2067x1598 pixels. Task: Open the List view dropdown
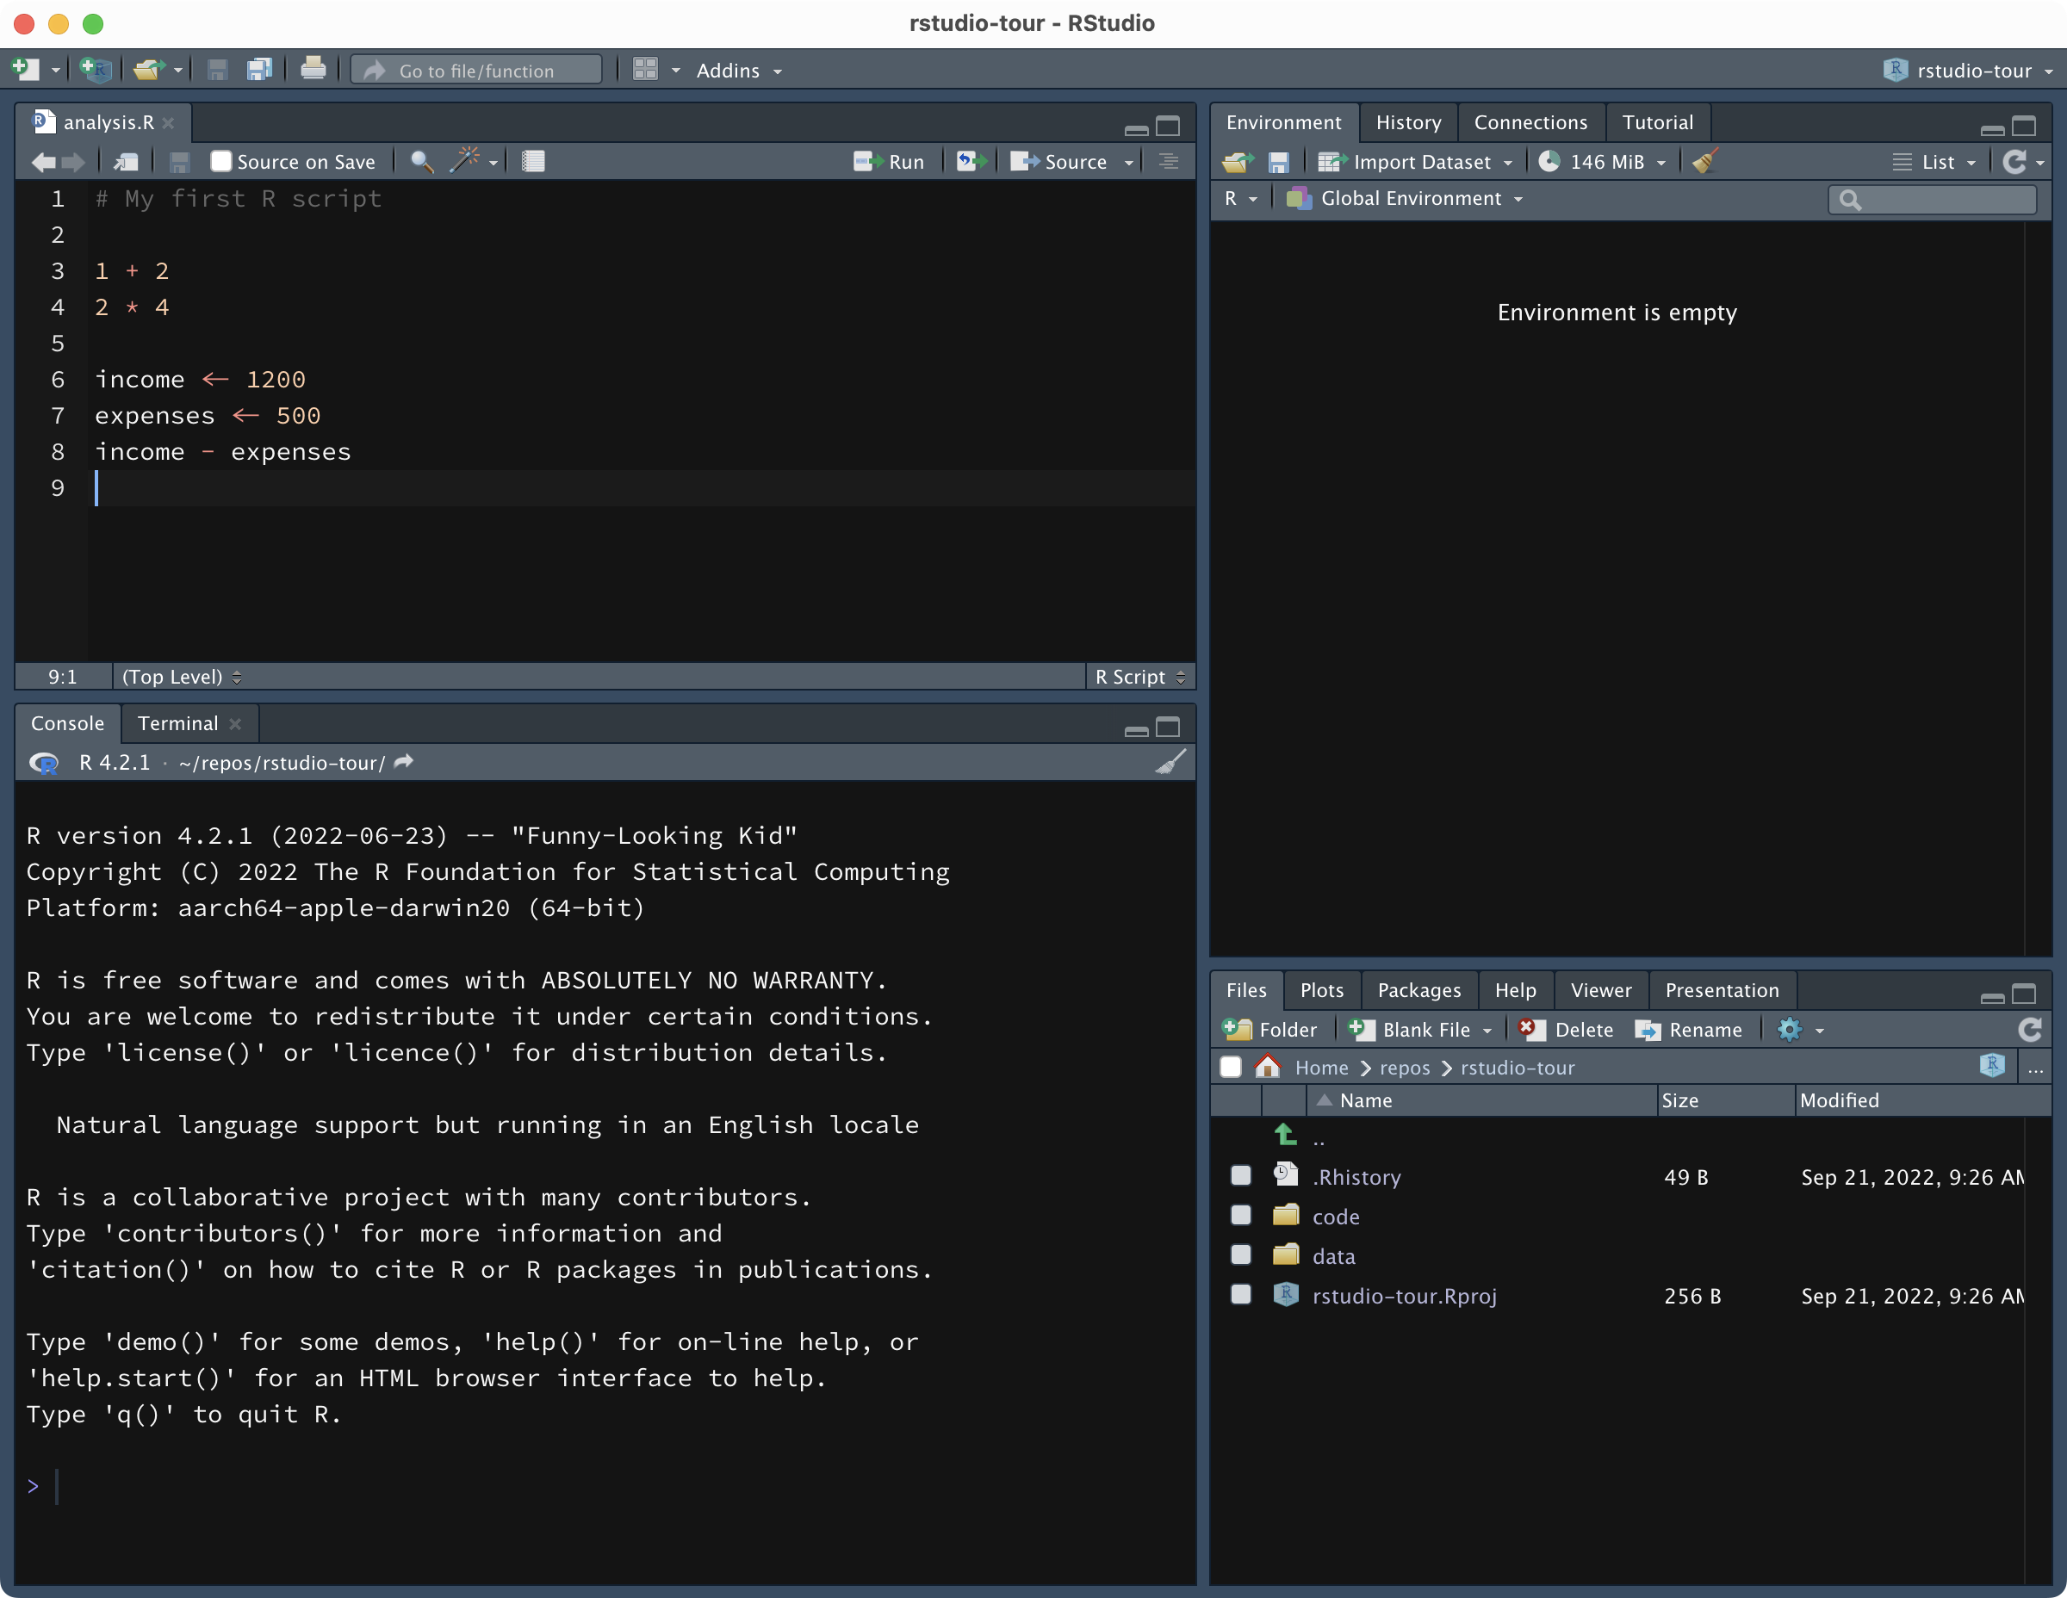1934,162
